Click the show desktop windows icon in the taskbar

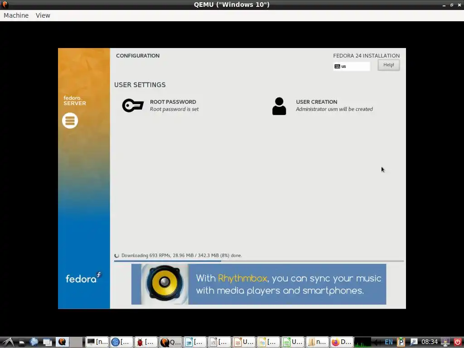47,342
